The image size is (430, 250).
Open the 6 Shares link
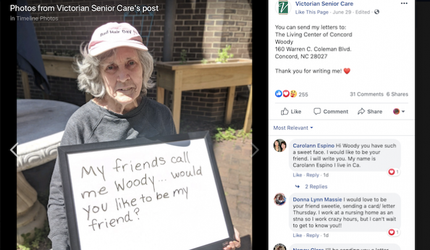(397, 94)
